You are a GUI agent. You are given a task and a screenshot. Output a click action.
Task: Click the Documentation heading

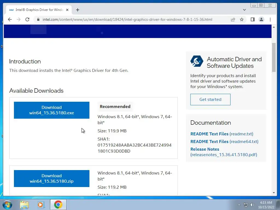211,123
